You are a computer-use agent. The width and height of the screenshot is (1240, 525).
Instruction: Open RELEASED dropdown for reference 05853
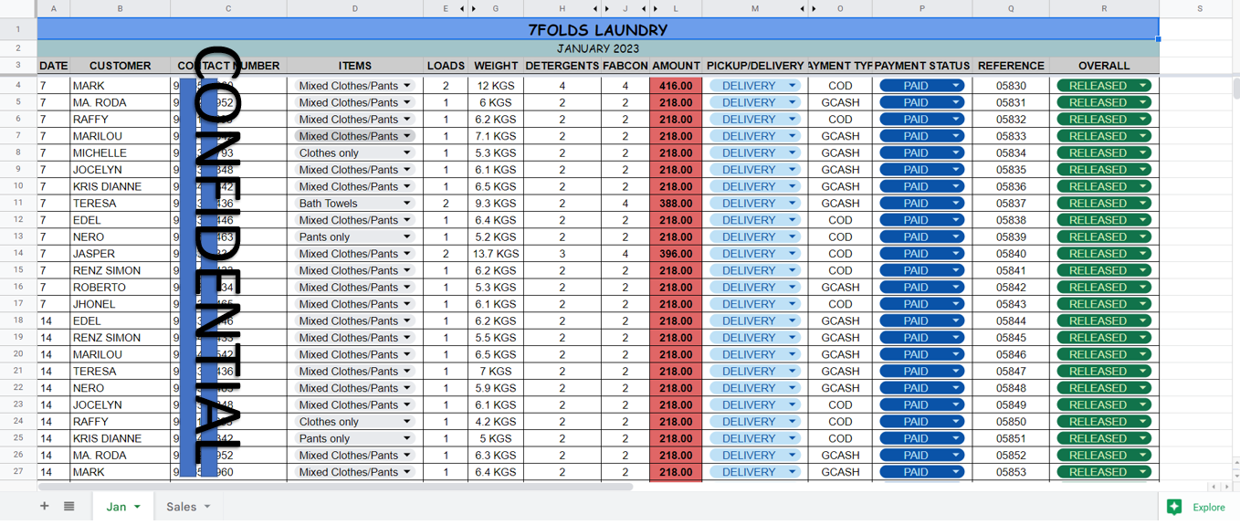click(x=1142, y=472)
